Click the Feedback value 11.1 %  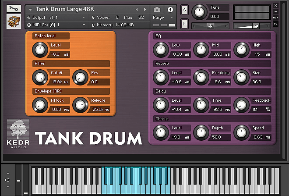click(261, 110)
